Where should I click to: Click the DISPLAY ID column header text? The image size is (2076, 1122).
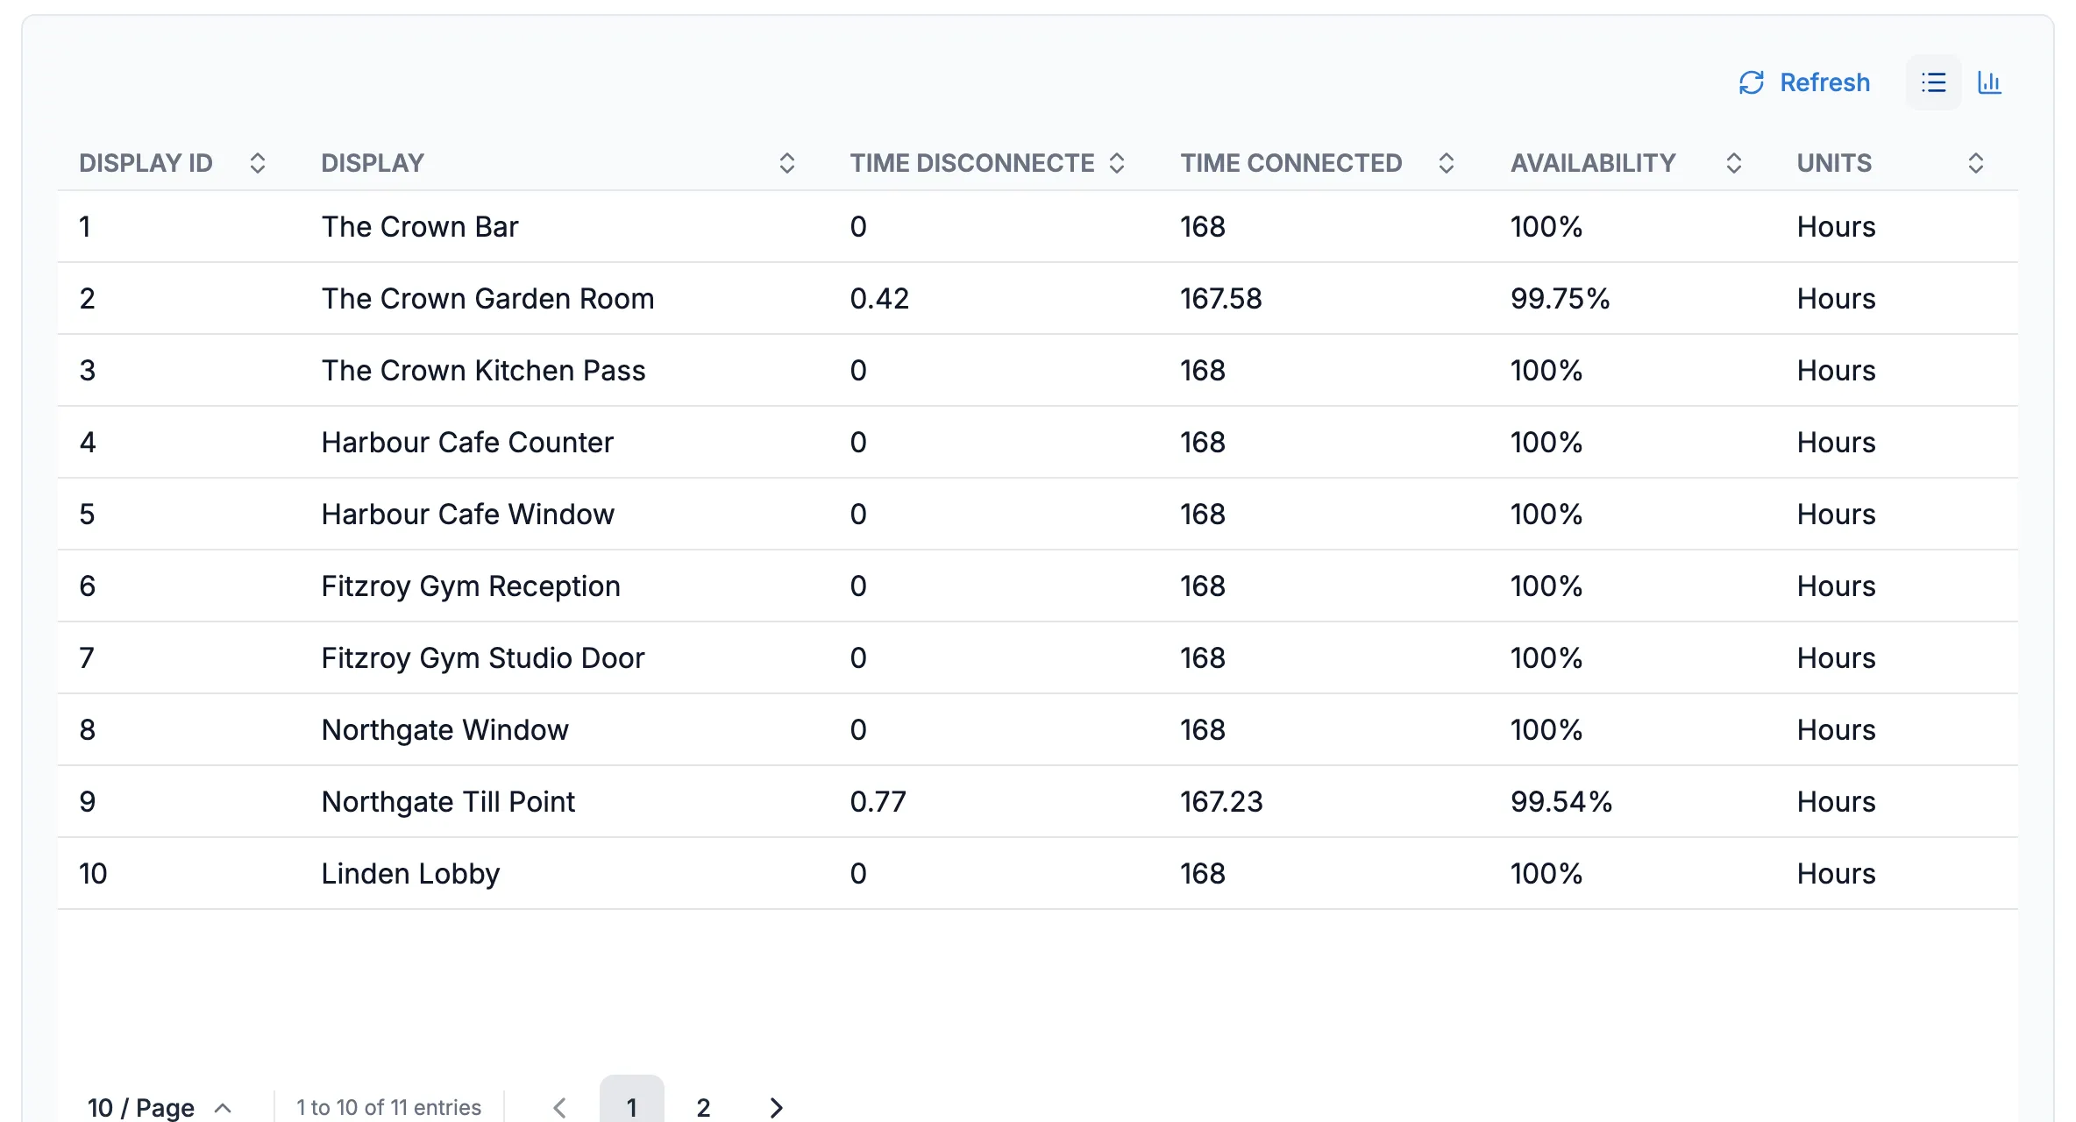pos(146,163)
